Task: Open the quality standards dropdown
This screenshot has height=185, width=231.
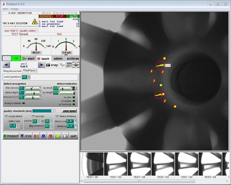Action: click(x=53, y=111)
